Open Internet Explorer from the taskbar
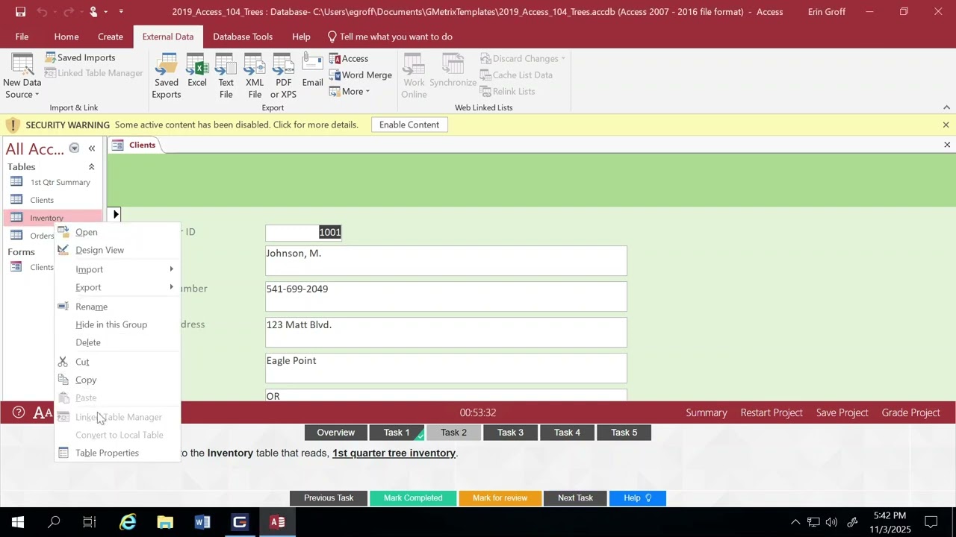Image resolution: width=956 pixels, height=537 pixels. click(128, 522)
